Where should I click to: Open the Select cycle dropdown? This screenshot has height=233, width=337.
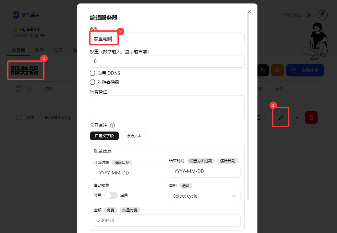(x=205, y=196)
